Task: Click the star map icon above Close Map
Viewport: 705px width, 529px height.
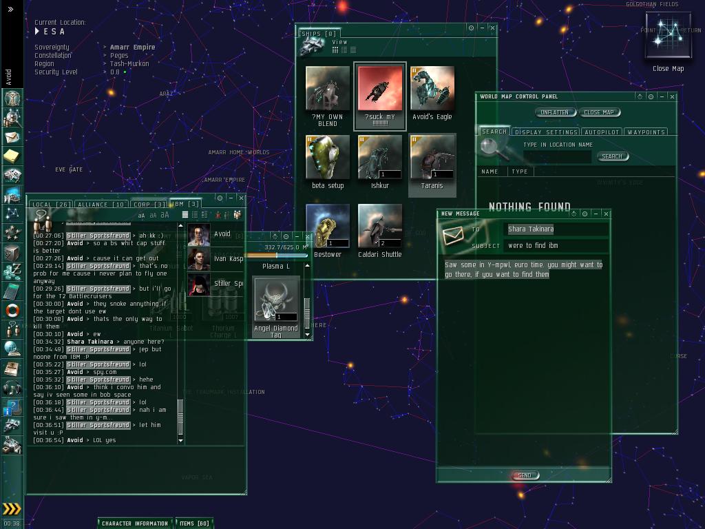Action: (668, 36)
